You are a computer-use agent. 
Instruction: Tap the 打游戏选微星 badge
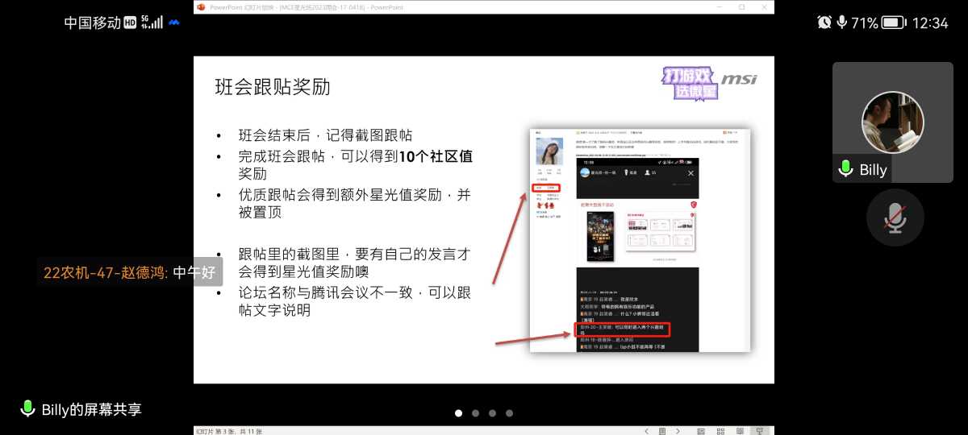(x=690, y=82)
